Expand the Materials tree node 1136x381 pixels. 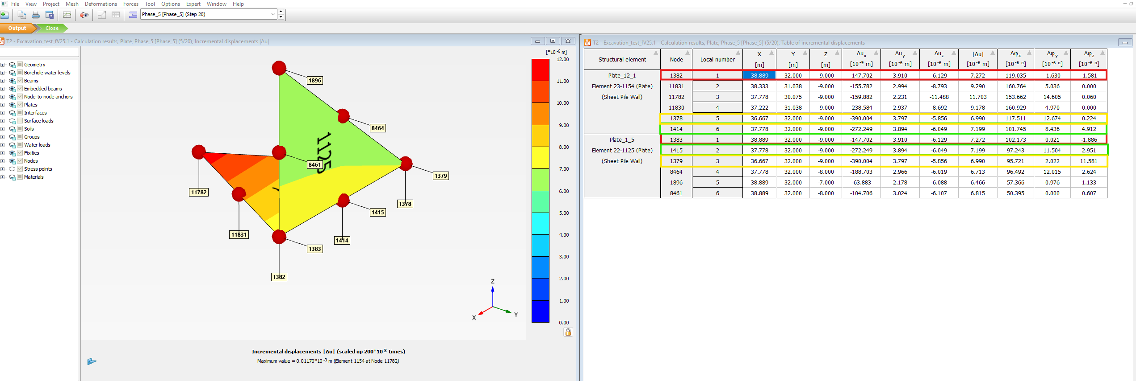point(3,177)
